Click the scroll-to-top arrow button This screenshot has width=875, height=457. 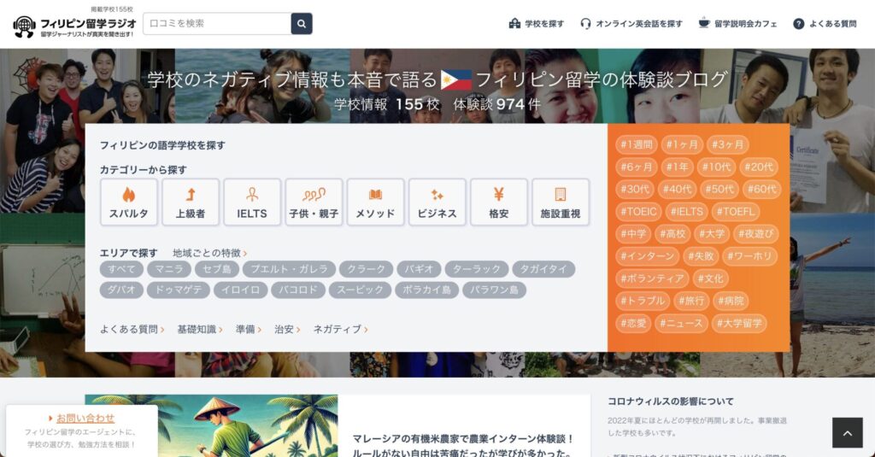[847, 432]
